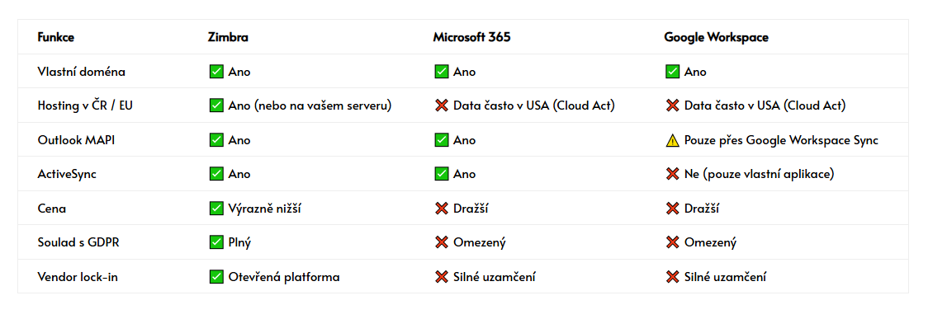Click red cross beside Microsoft 365 Omezený
This screenshot has width=928, height=319.
pos(441,242)
